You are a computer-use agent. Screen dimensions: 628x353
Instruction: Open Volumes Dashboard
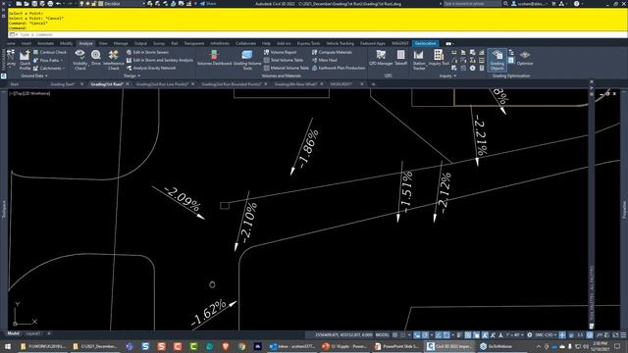point(214,58)
